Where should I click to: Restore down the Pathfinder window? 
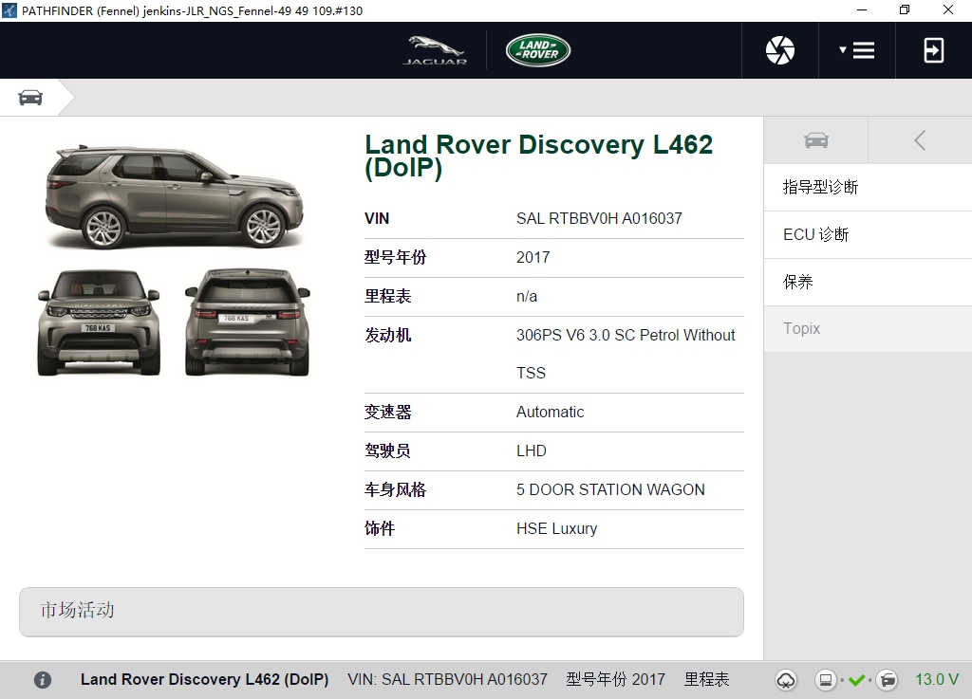905,10
